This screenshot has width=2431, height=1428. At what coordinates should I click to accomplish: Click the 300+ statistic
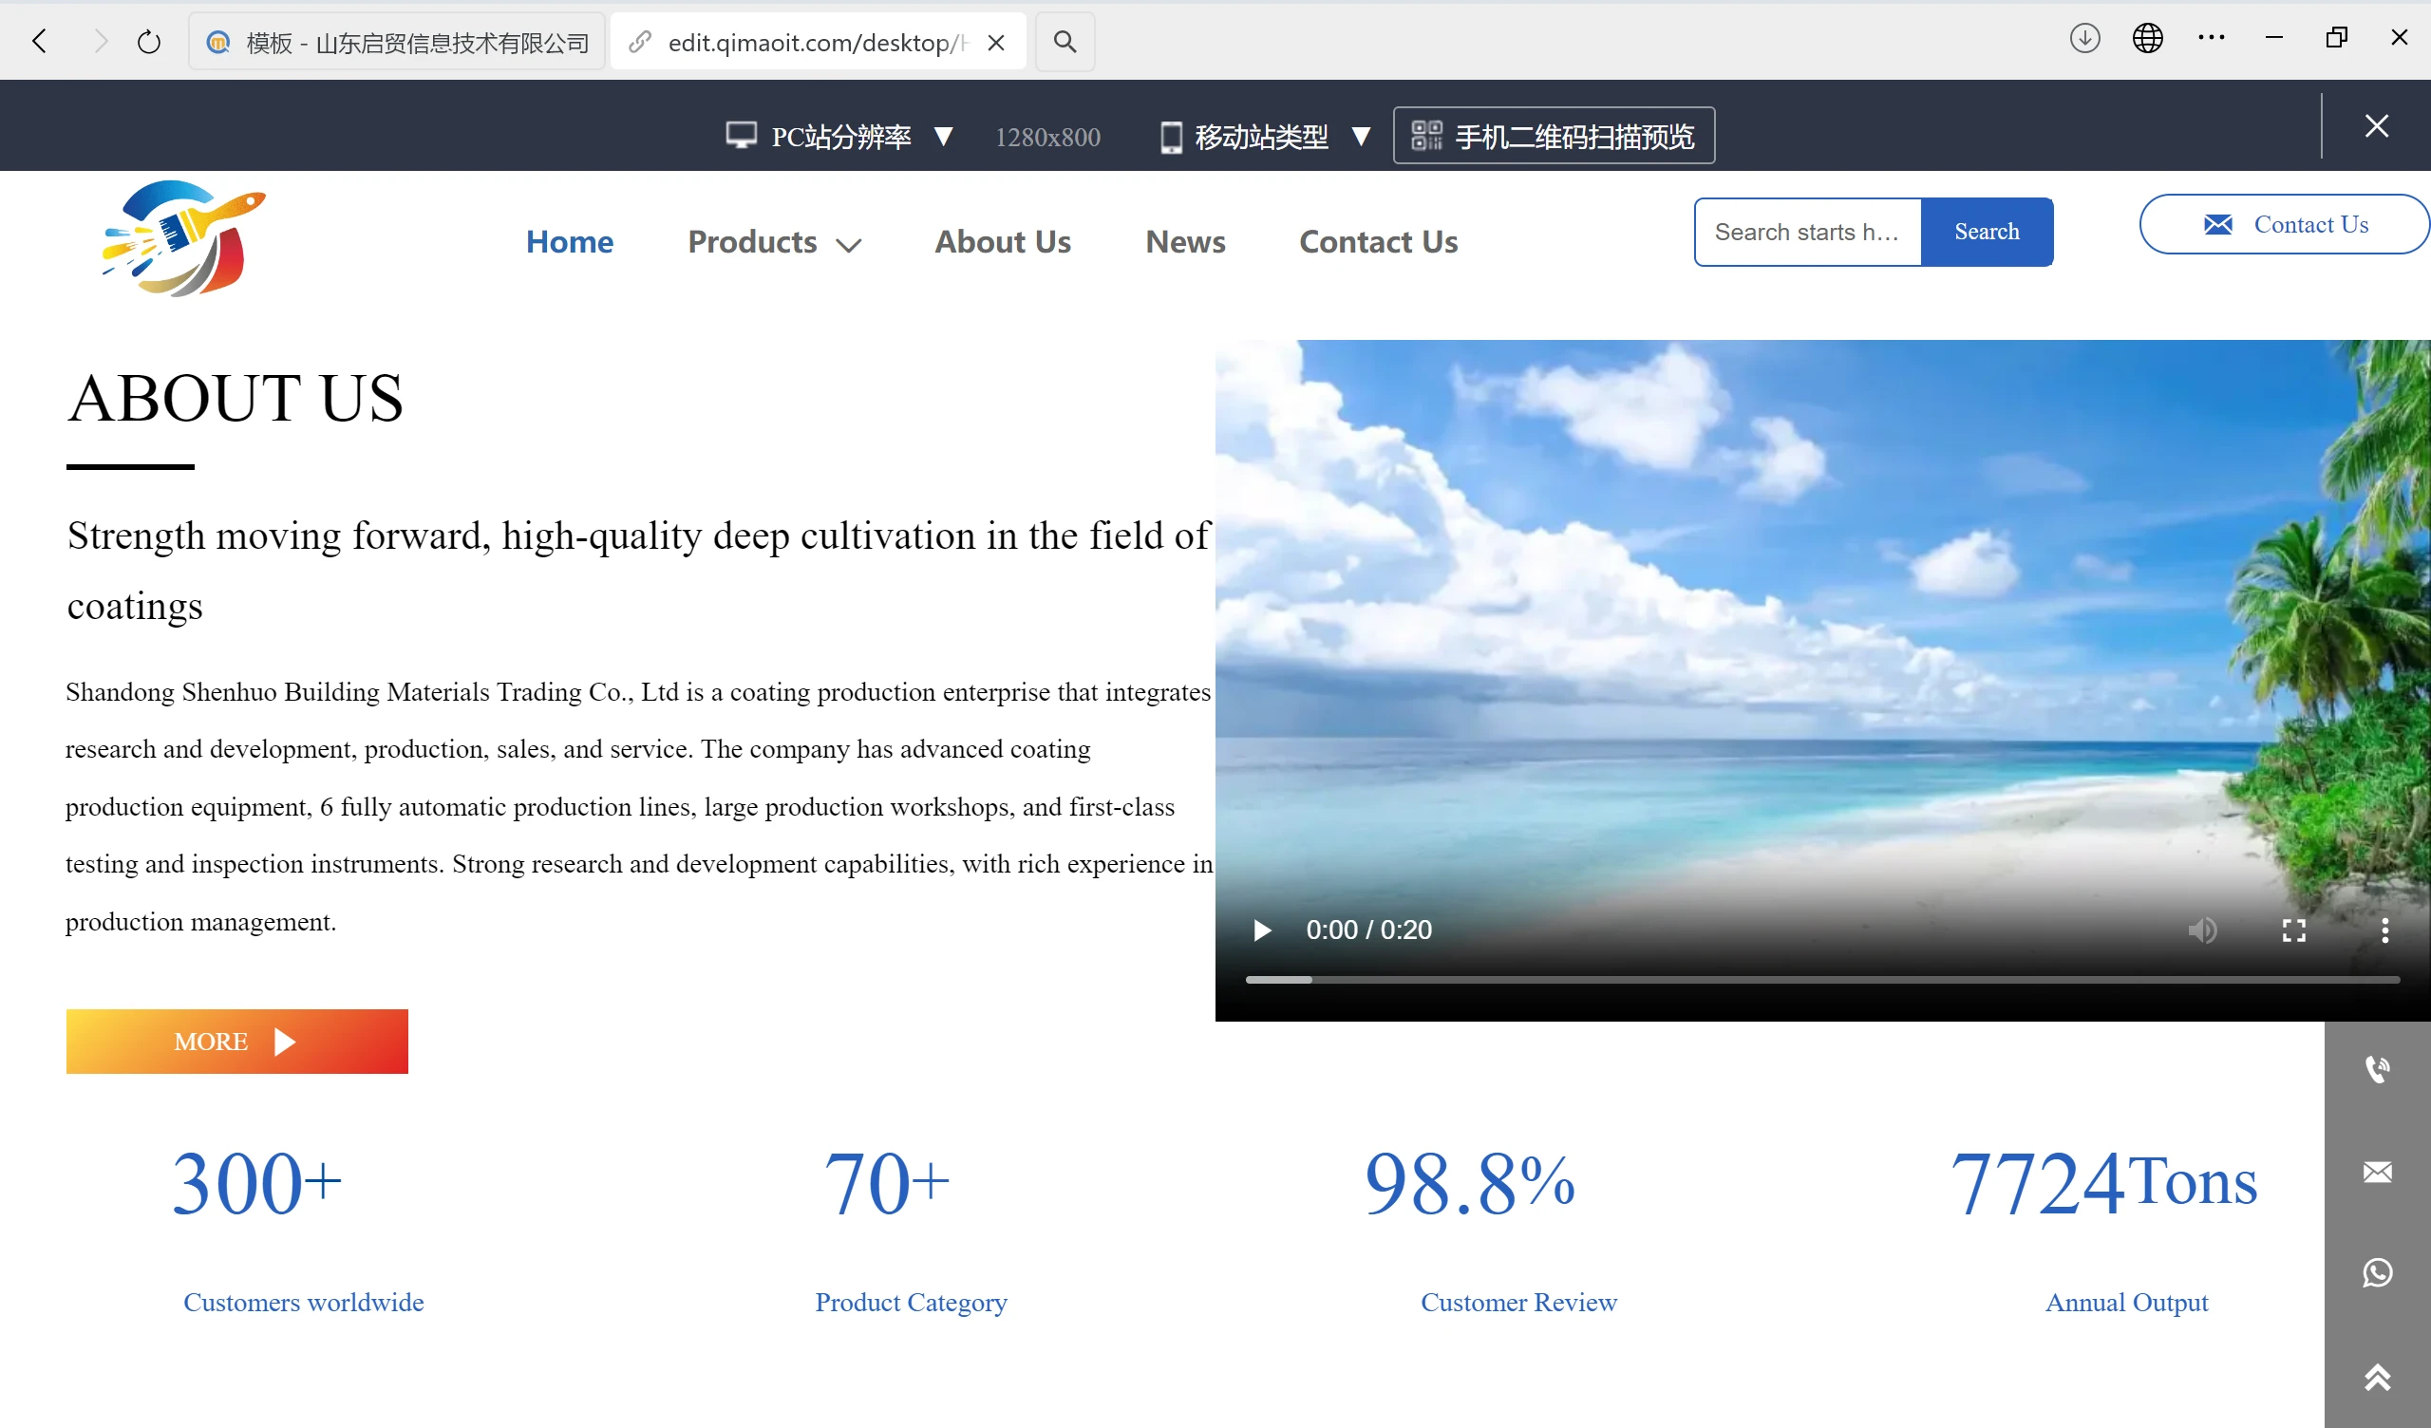[x=256, y=1183]
